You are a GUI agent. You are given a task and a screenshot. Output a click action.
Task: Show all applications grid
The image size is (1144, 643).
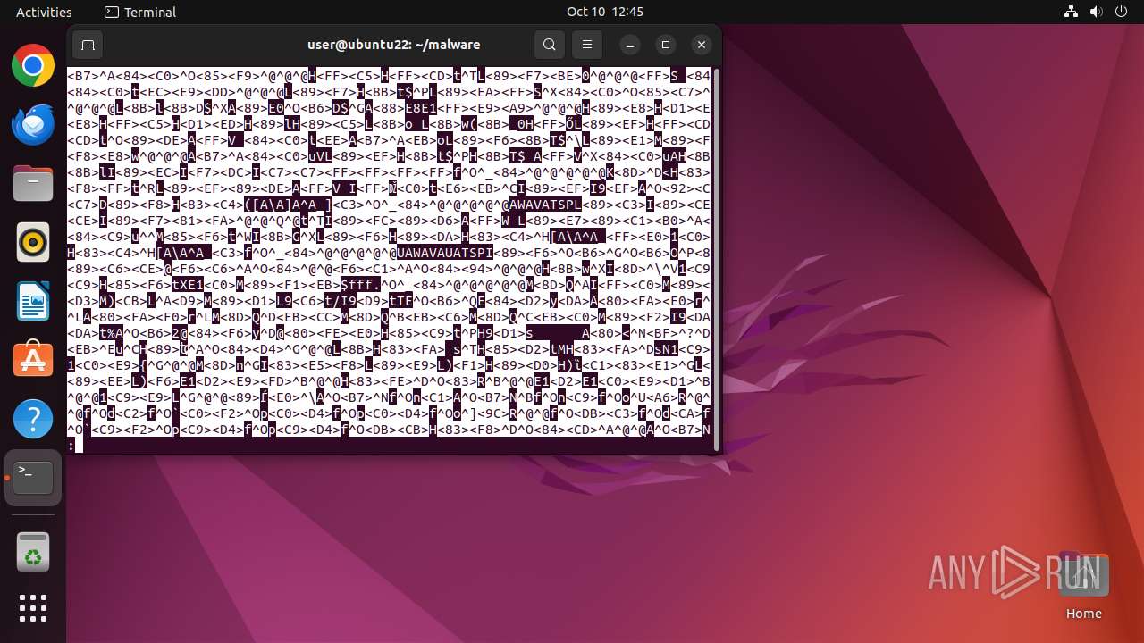33,608
